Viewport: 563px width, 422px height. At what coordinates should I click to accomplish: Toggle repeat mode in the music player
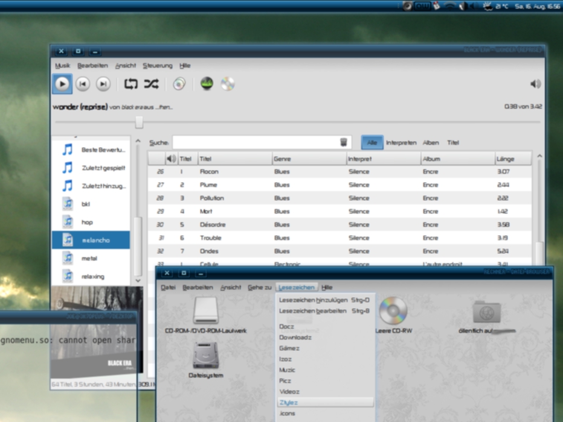130,84
